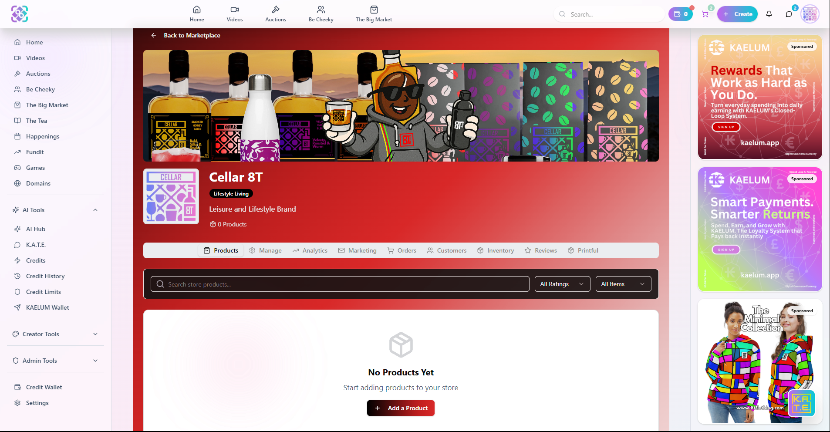The height and width of the screenshot is (432, 830).
Task: Switch to the Marketing tab
Action: [357, 250]
